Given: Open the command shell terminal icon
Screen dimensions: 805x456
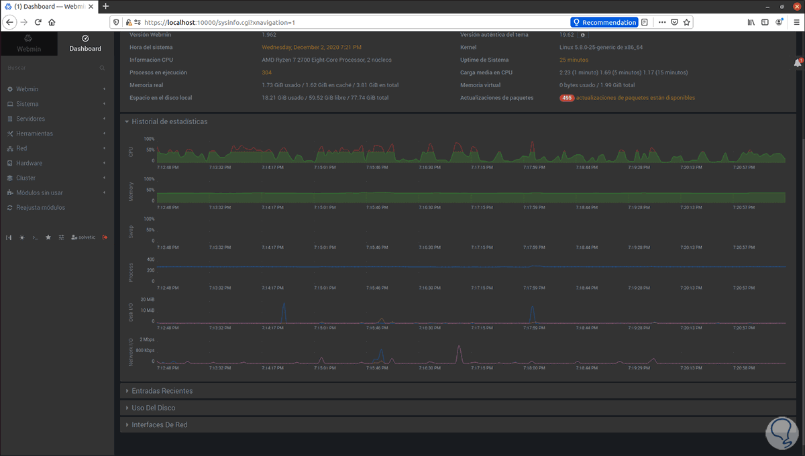Looking at the screenshot, I should coord(35,237).
